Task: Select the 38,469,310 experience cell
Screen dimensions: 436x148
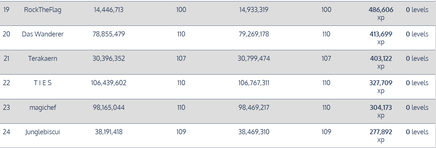Action: click(x=254, y=132)
